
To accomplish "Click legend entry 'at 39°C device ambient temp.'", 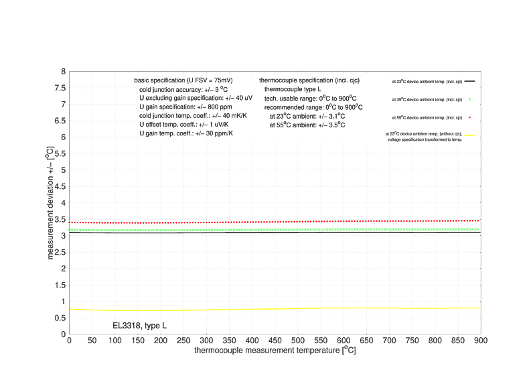I will tap(427, 99).
